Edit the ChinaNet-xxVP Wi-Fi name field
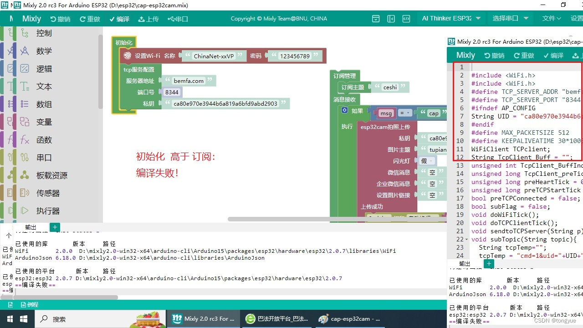This screenshot has width=583, height=328. [214, 56]
